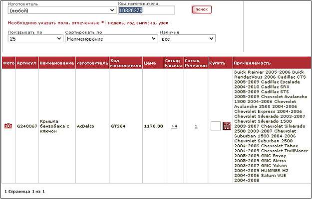Viewport: 312px width, 199px height.
Task: Click the red camera photo icon
Action: tap(8, 126)
